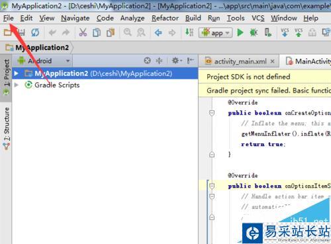The width and height of the screenshot is (331, 244).
Task: Click the Replace magnifier icon
Action: click(x=141, y=32)
